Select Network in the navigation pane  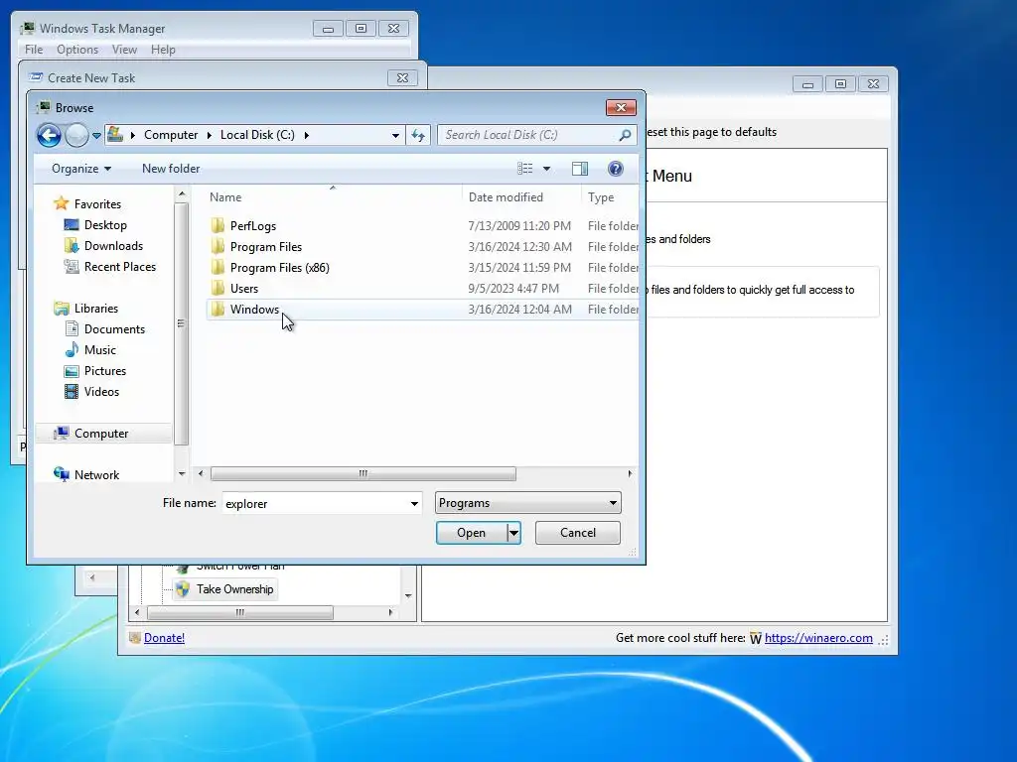tap(96, 475)
